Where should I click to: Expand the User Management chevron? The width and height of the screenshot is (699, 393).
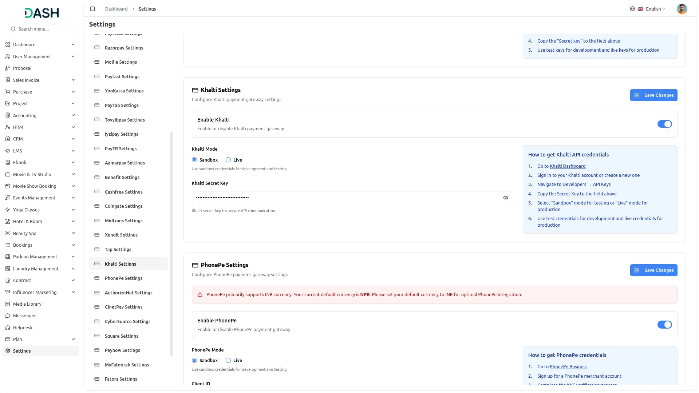point(73,56)
